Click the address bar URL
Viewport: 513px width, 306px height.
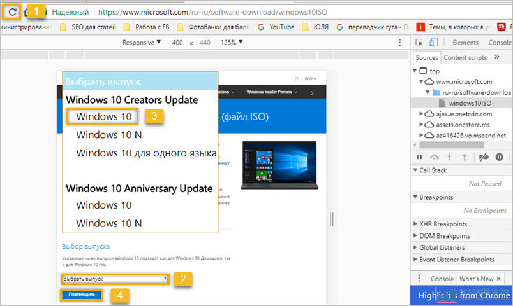(212, 12)
